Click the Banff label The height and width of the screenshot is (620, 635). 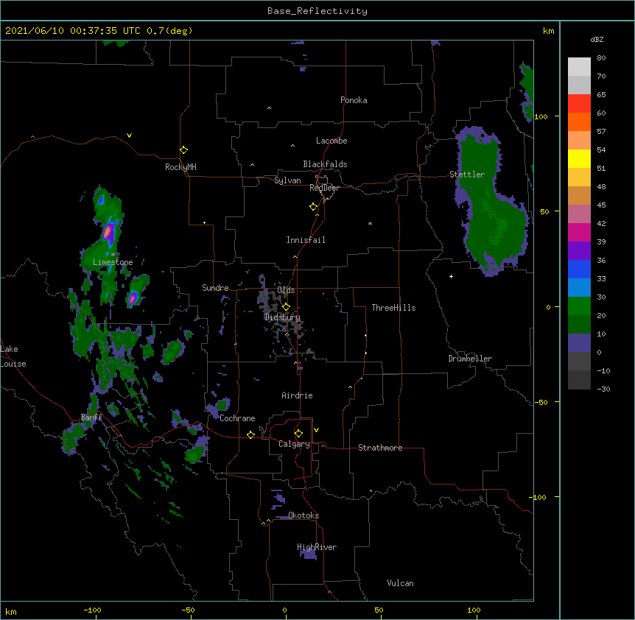[91, 418]
